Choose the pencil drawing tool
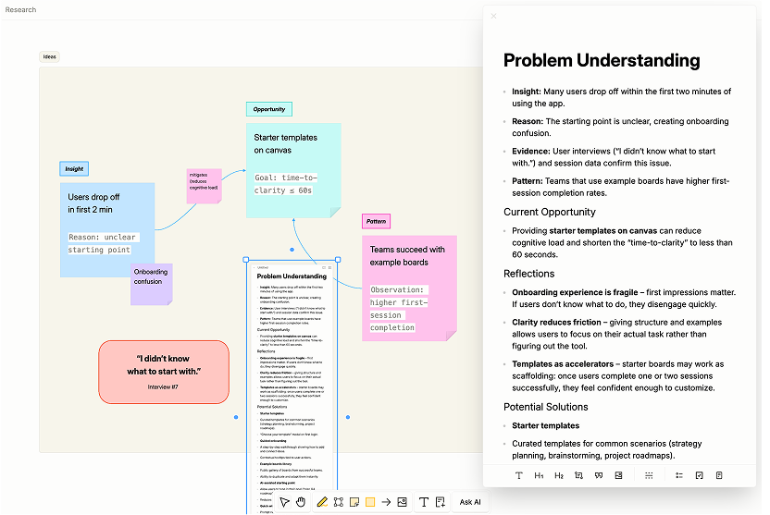The height and width of the screenshot is (515, 770). coord(322,502)
